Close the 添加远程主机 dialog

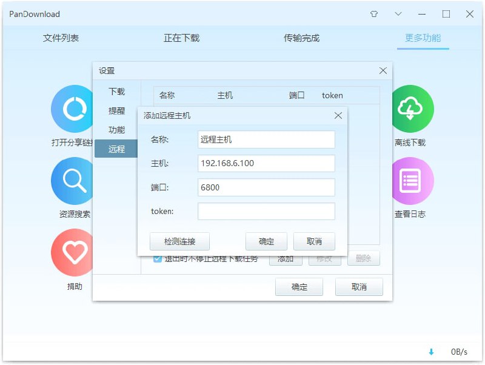pyautogui.click(x=338, y=116)
